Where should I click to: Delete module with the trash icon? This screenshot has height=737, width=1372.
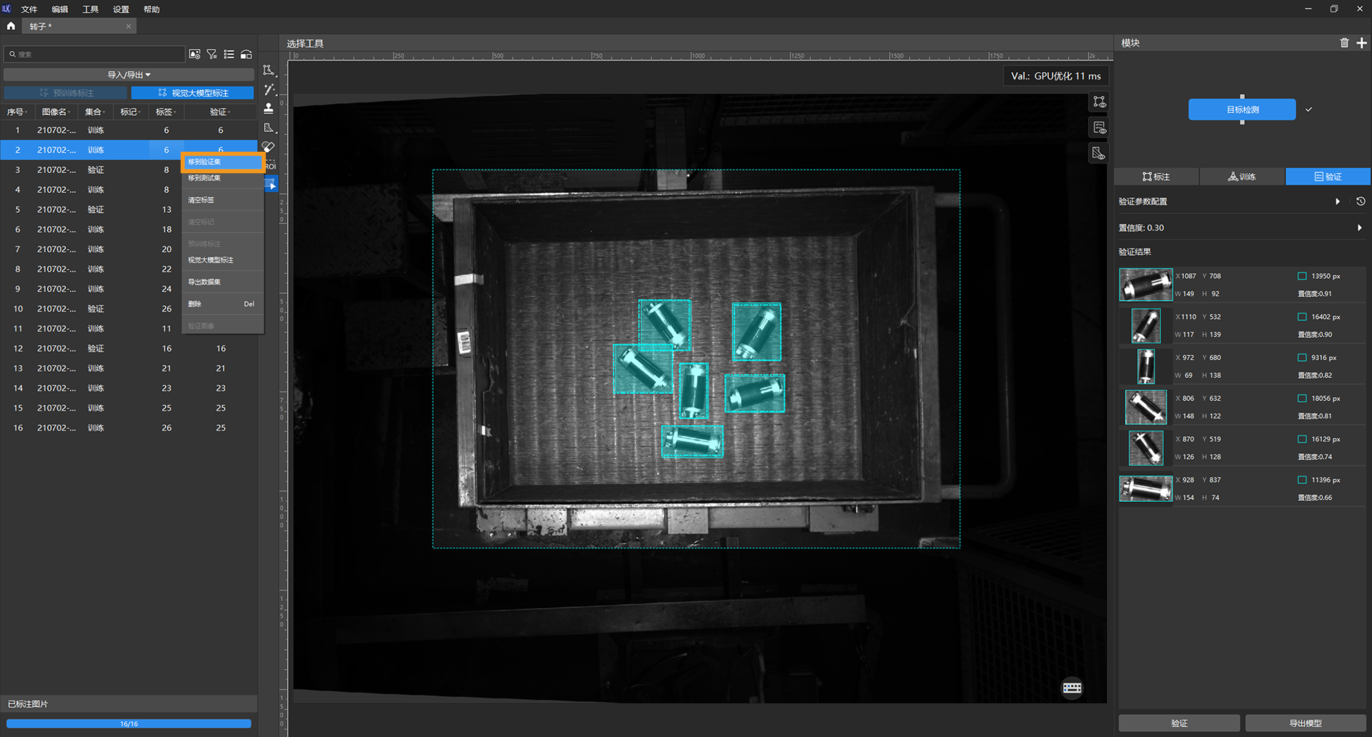(1344, 43)
